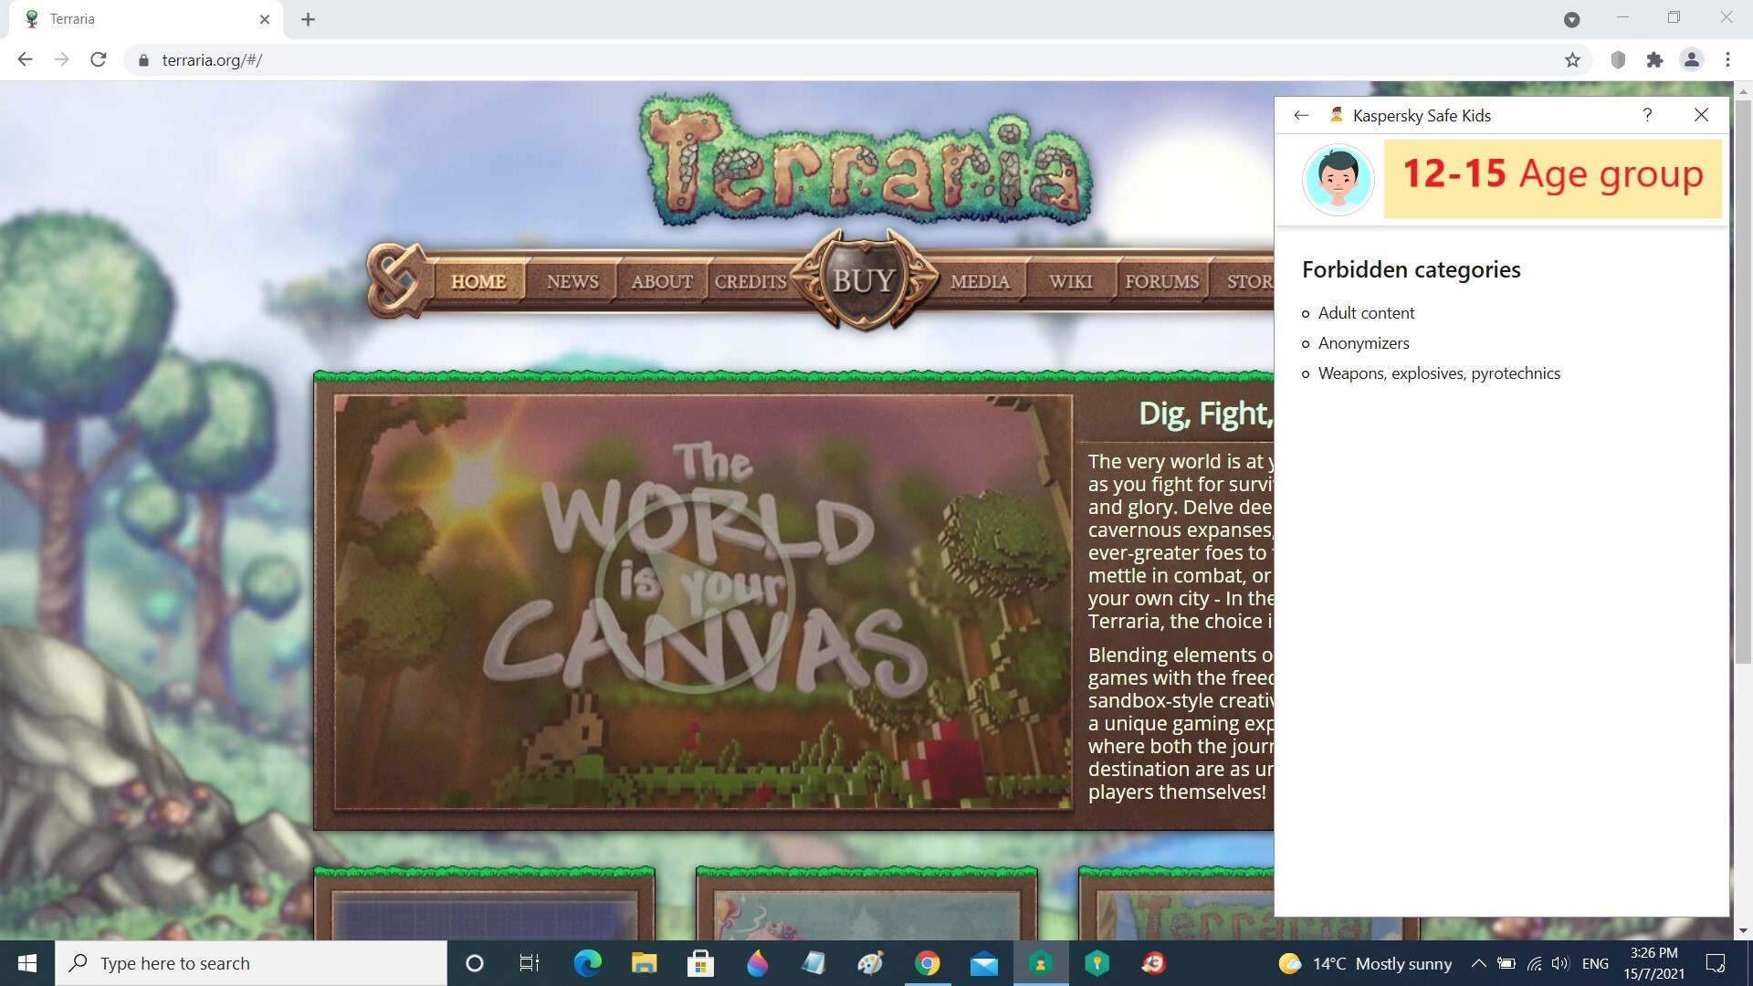
Task: Play the World is your Canvas video
Action: pos(695,593)
